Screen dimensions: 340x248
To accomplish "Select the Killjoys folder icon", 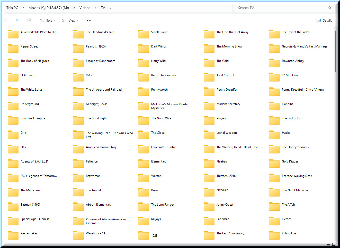I will [x=144, y=221].
